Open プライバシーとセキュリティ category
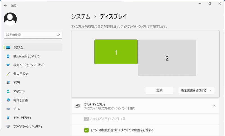225x136 pixels. (x=33, y=126)
